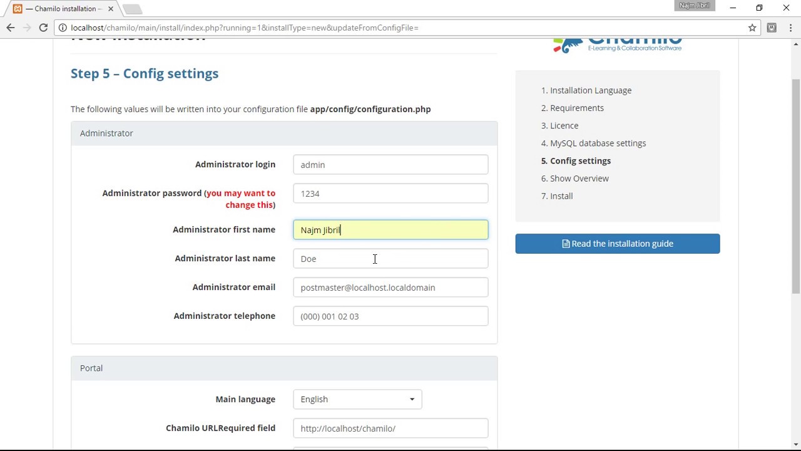Click the Chamilo tab favicon

(x=18, y=9)
